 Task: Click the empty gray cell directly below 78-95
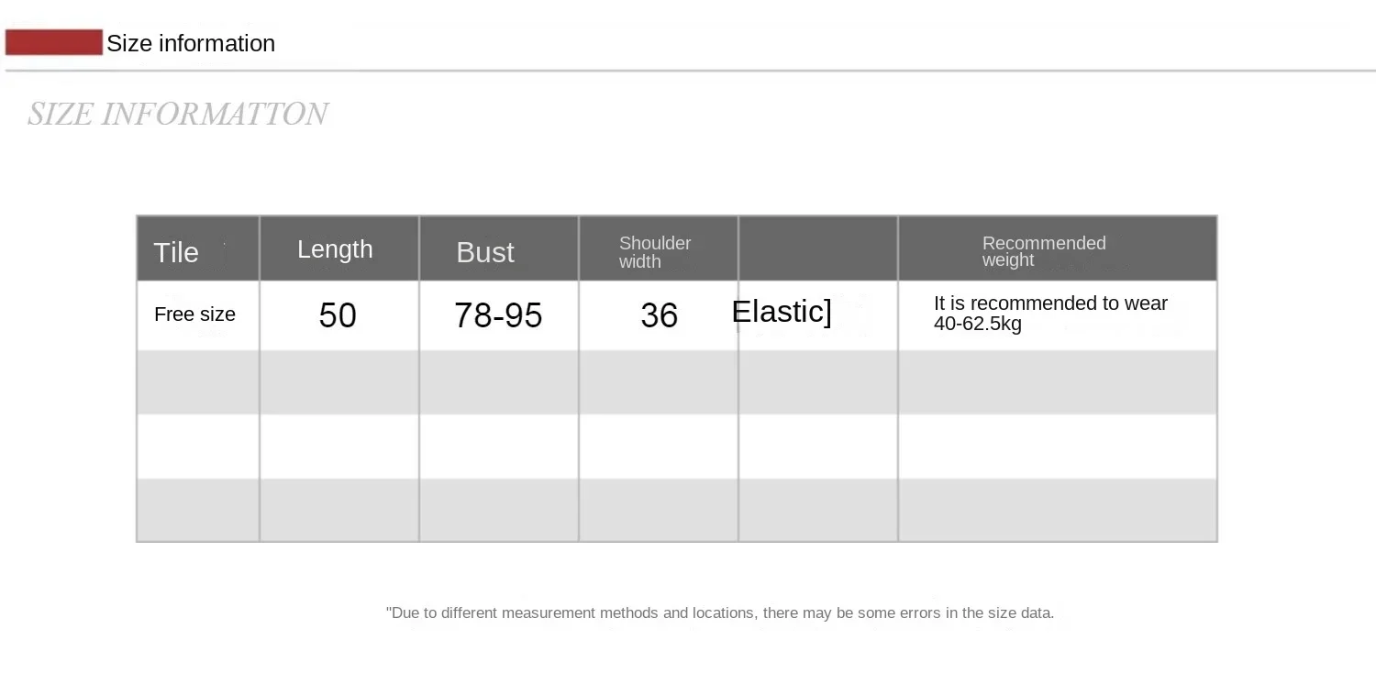(x=498, y=381)
